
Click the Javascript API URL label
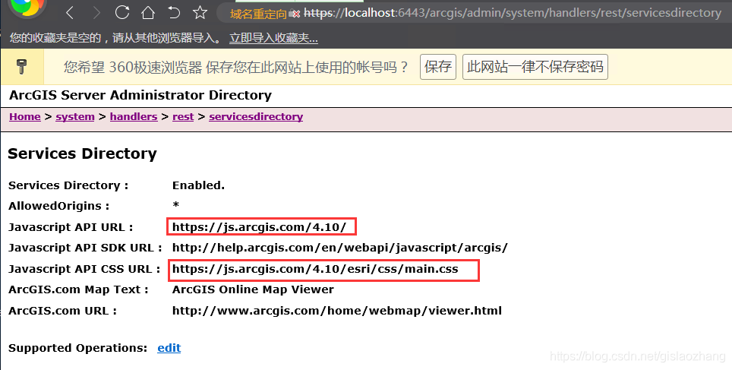pyautogui.click(x=71, y=227)
